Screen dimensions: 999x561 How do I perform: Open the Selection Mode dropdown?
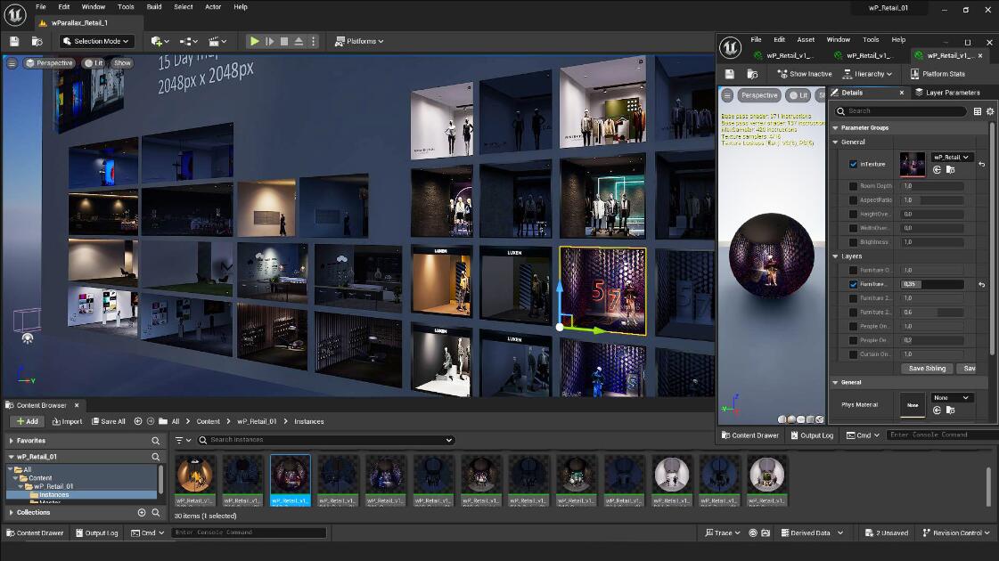96,41
